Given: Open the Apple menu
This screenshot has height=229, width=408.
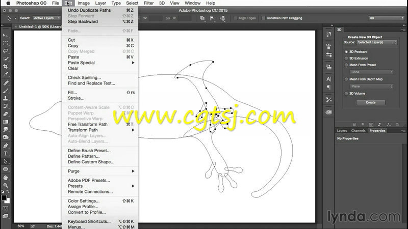Looking at the screenshot, I should click(x=8, y=3).
